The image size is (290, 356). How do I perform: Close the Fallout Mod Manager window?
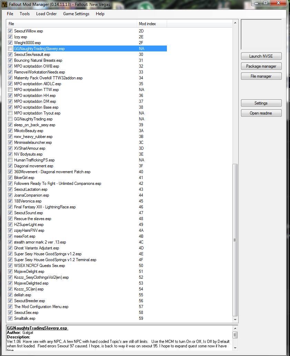[x=279, y=3]
